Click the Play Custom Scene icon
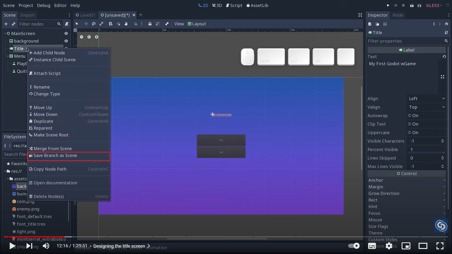Image resolution: width=452 pixels, height=254 pixels. [419, 5]
